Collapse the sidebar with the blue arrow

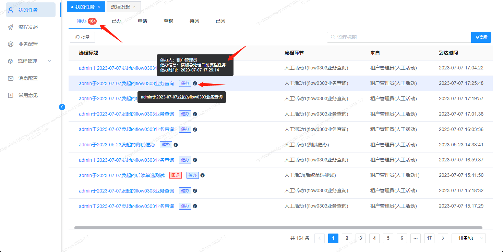click(x=62, y=107)
